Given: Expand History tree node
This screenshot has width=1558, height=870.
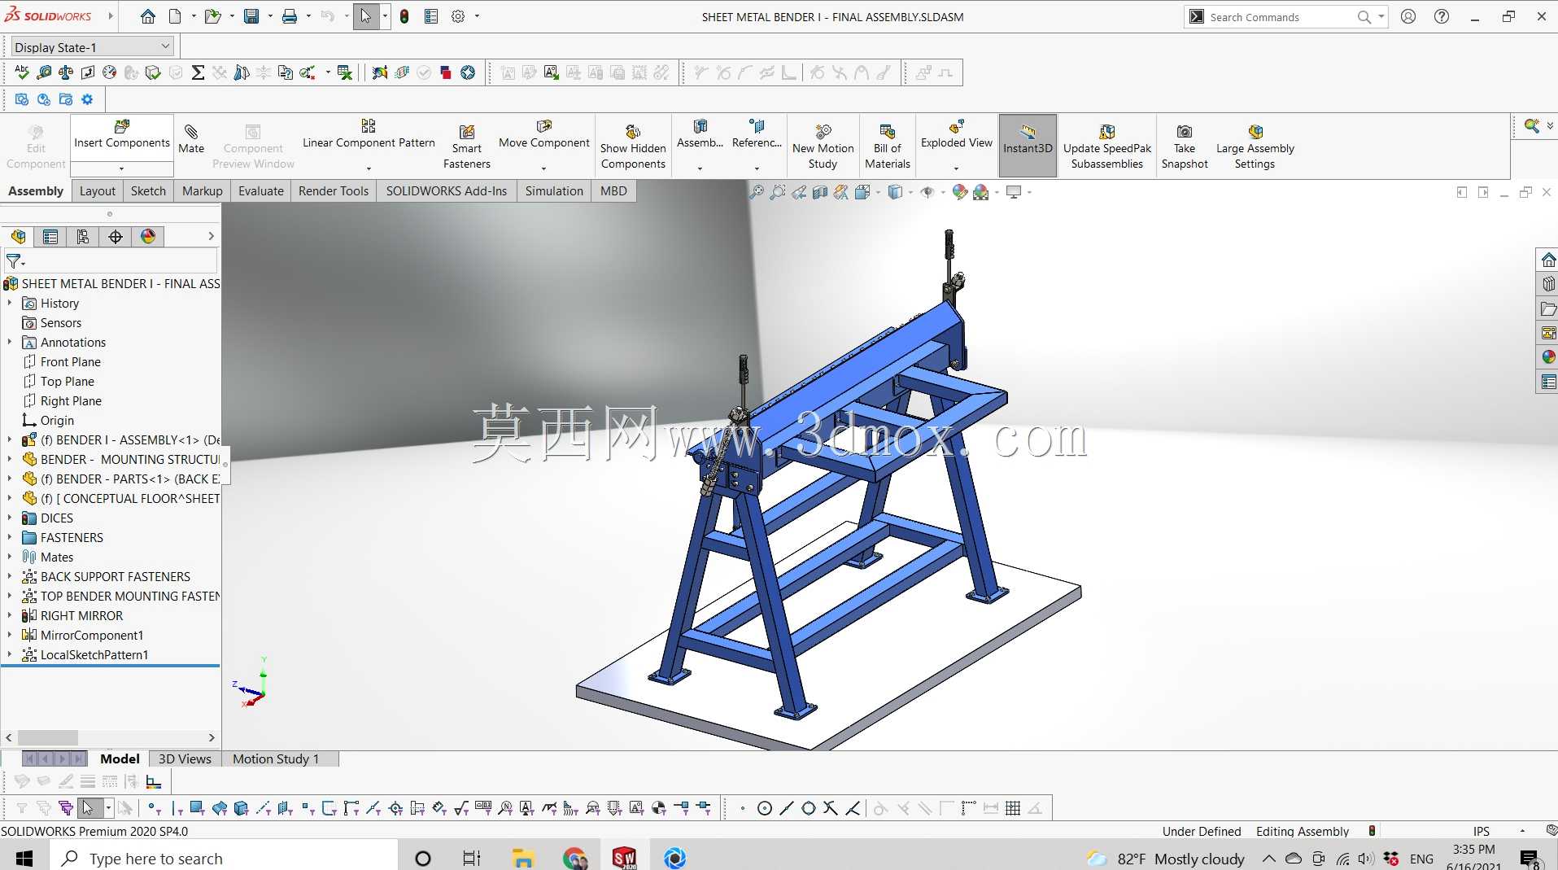Looking at the screenshot, I should click(10, 303).
